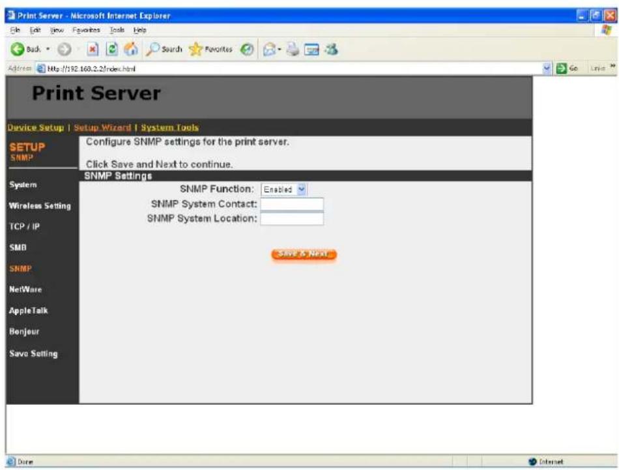This screenshot has width=619, height=470.
Task: Expand the Links toolbar chevron
Action: point(612,66)
